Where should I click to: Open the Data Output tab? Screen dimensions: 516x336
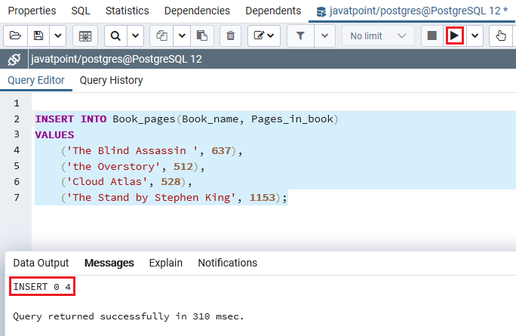(41, 263)
